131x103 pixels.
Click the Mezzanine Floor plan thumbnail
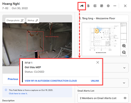click(104, 39)
